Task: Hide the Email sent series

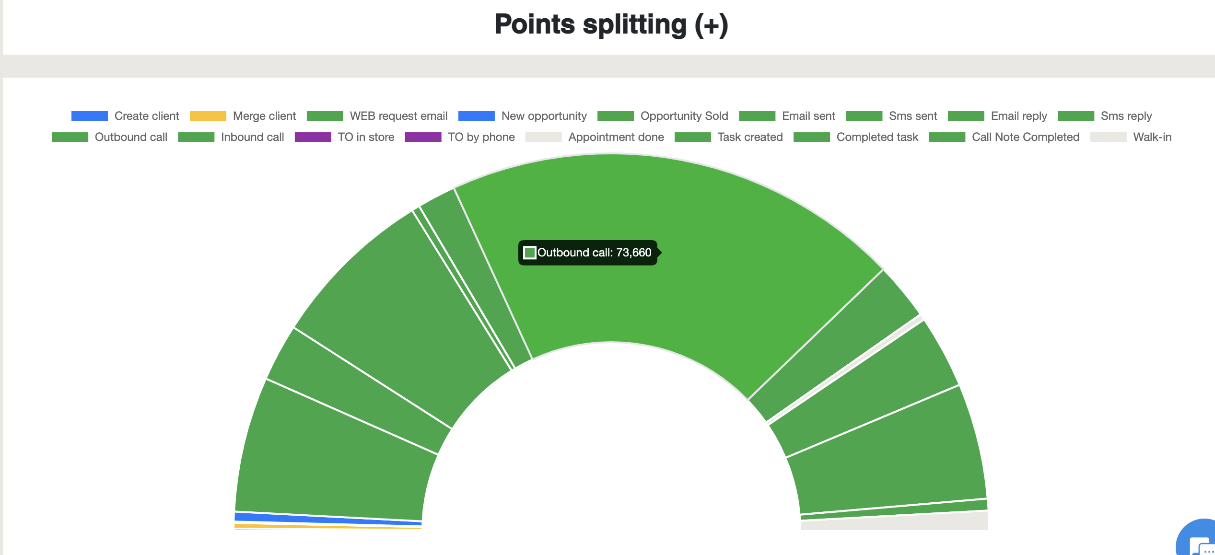Action: [x=787, y=116]
